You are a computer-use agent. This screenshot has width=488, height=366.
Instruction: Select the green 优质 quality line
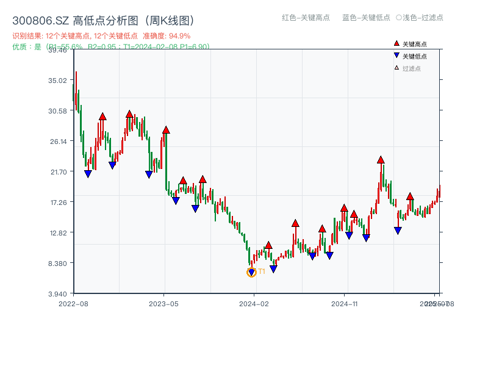[111, 47]
